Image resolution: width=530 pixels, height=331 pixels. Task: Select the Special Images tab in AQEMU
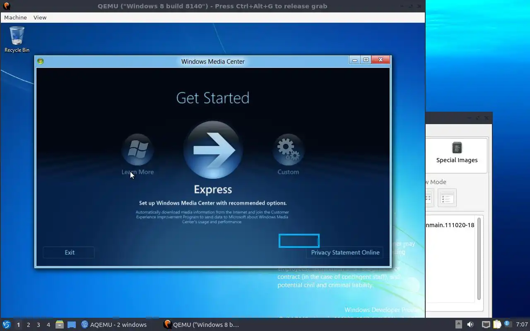(457, 155)
